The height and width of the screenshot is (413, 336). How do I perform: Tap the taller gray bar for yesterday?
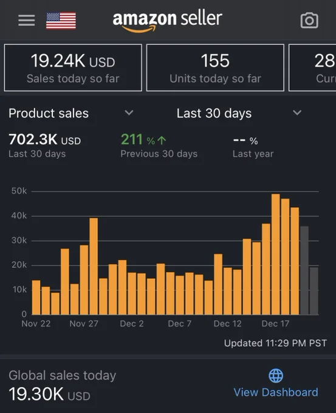point(304,270)
